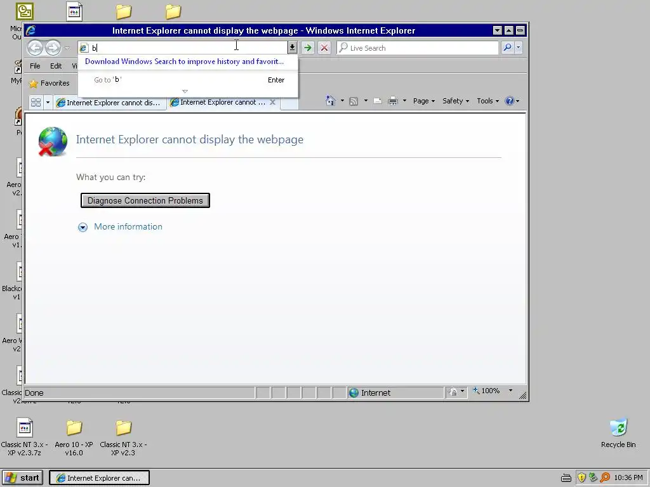650x487 pixels.
Task: Click the Forward navigation arrow button
Action: coord(53,48)
